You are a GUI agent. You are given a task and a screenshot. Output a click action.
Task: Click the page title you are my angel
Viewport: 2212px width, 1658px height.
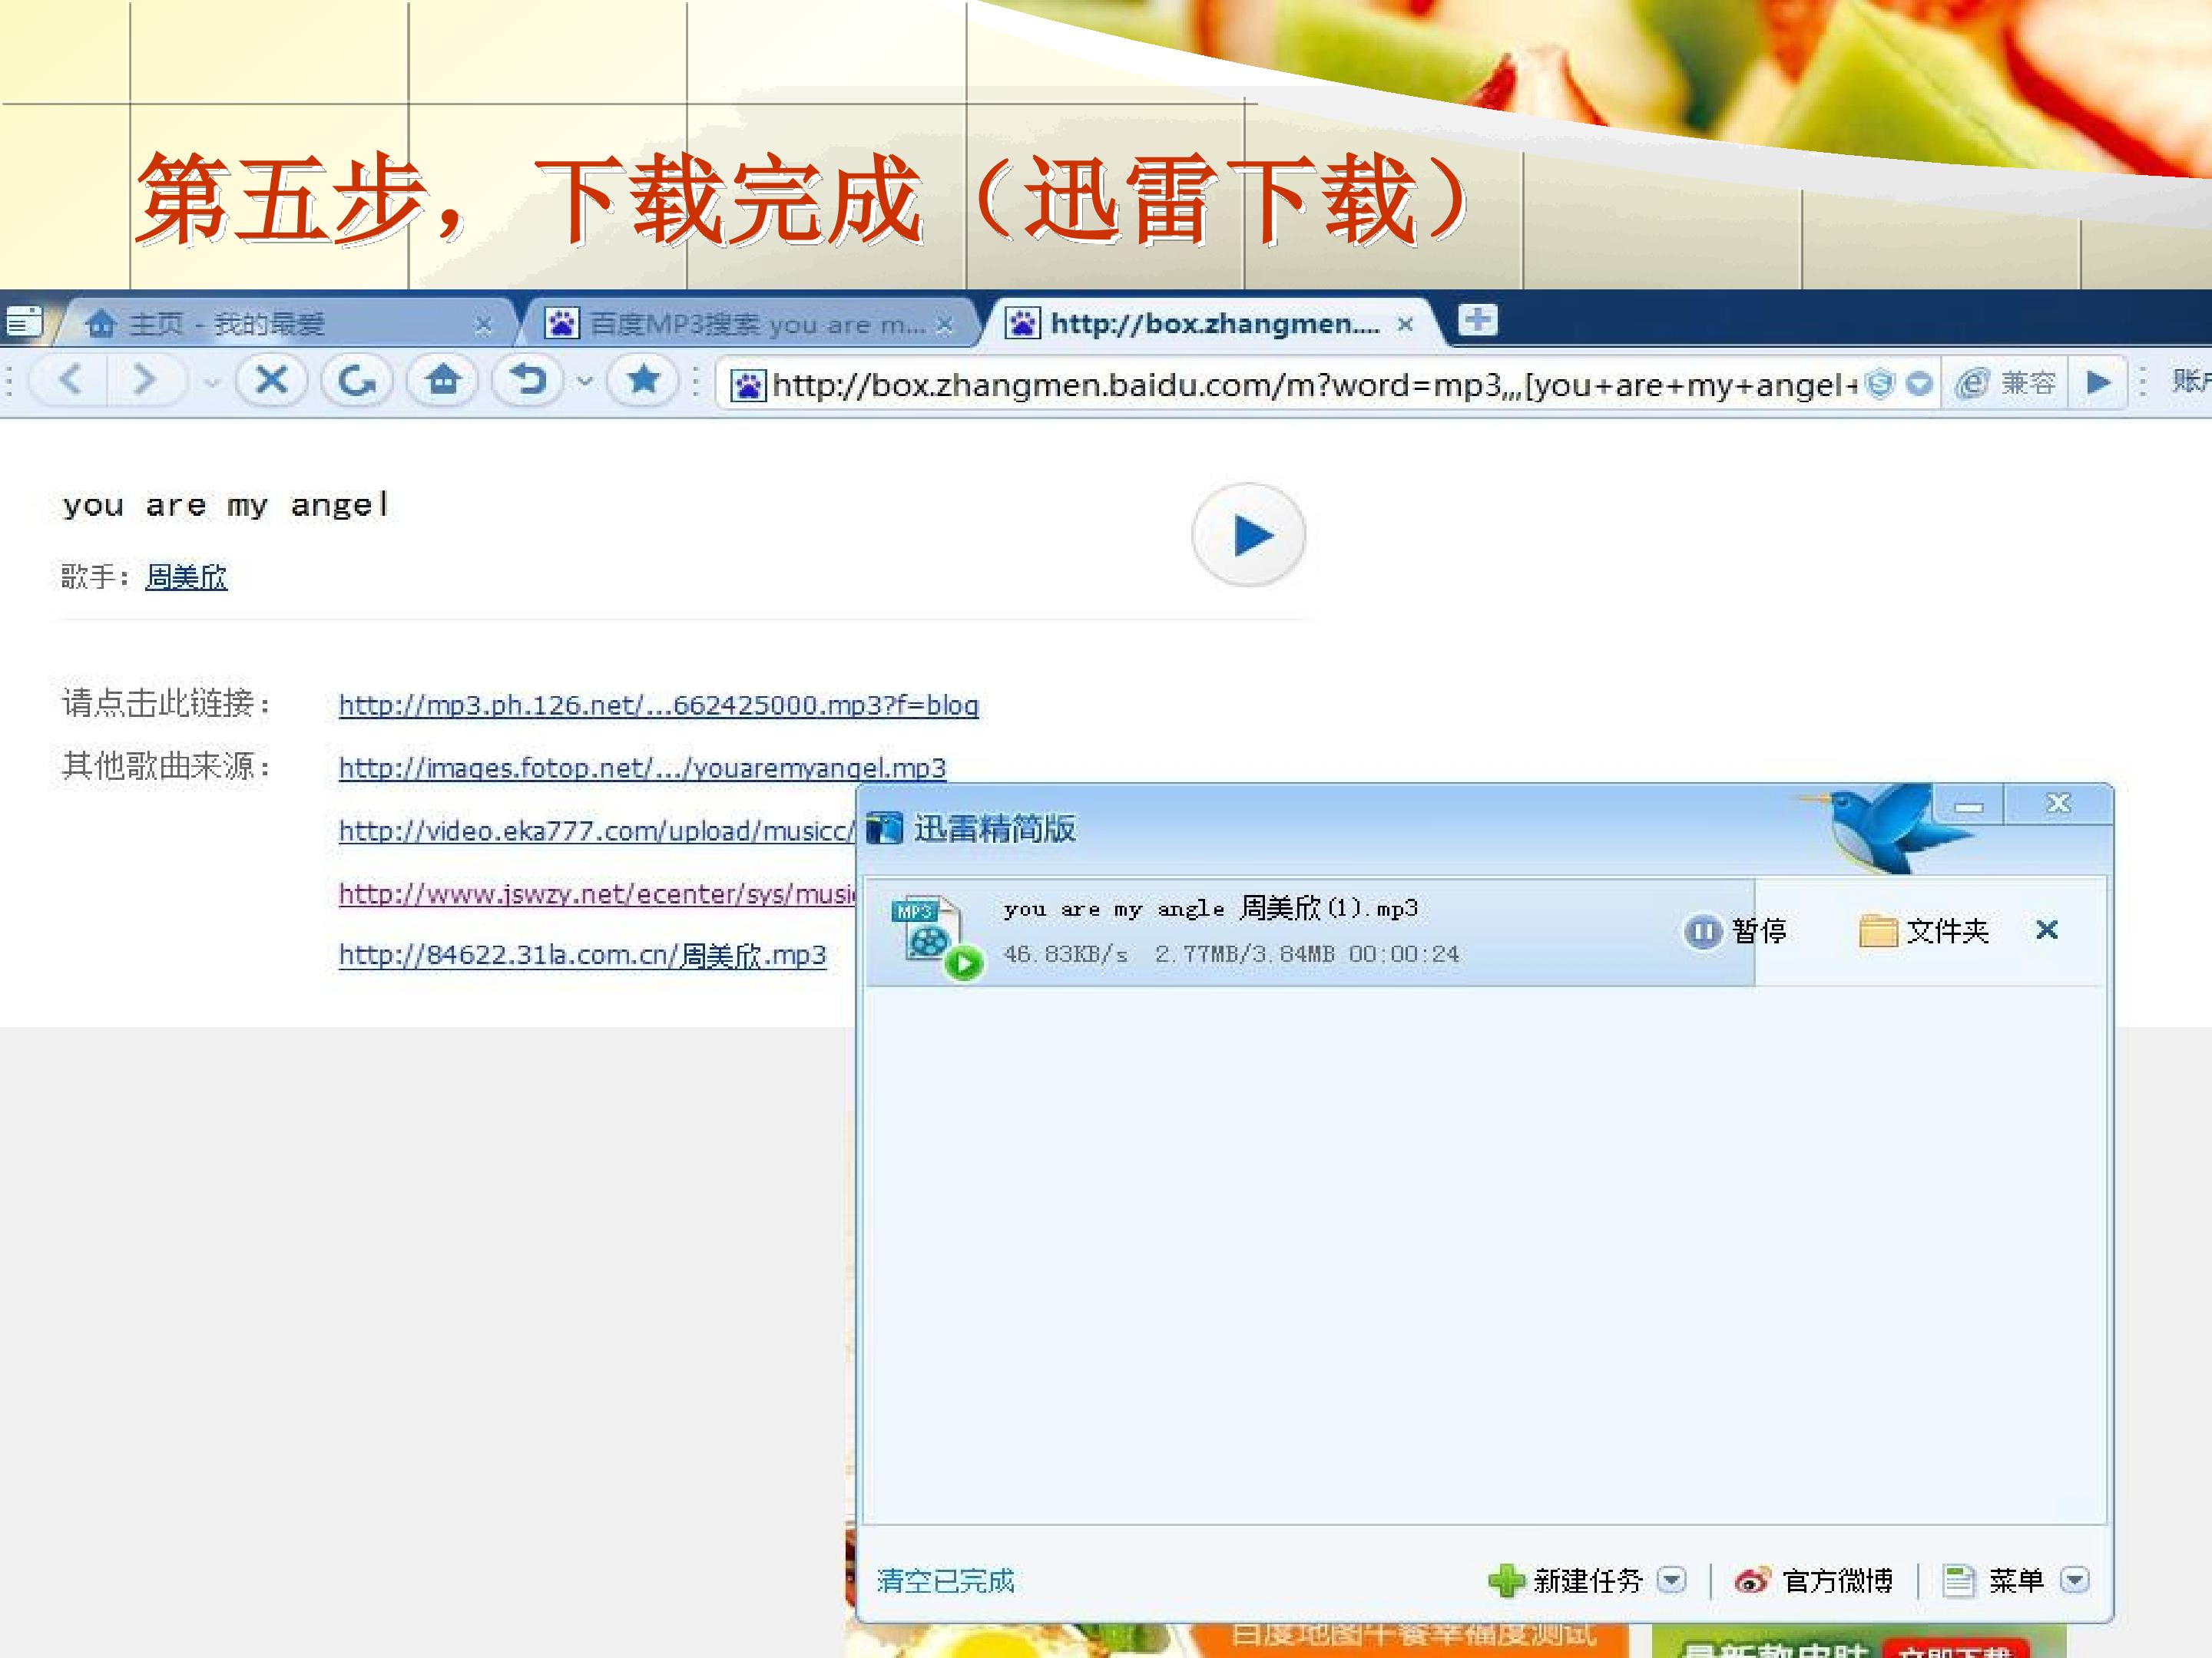tap(226, 505)
